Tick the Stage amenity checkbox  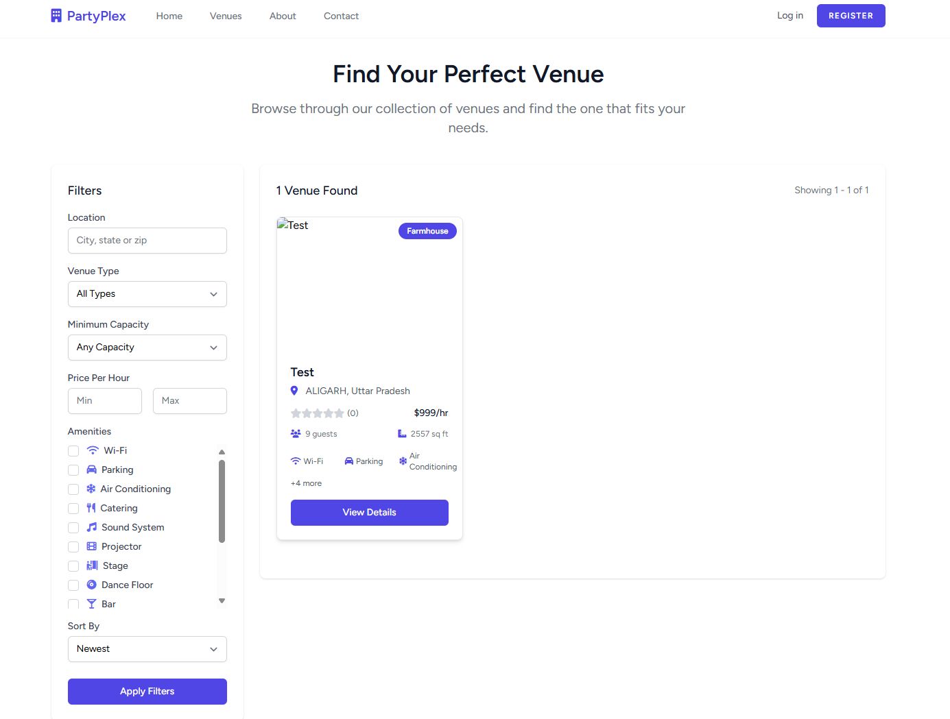(x=73, y=566)
